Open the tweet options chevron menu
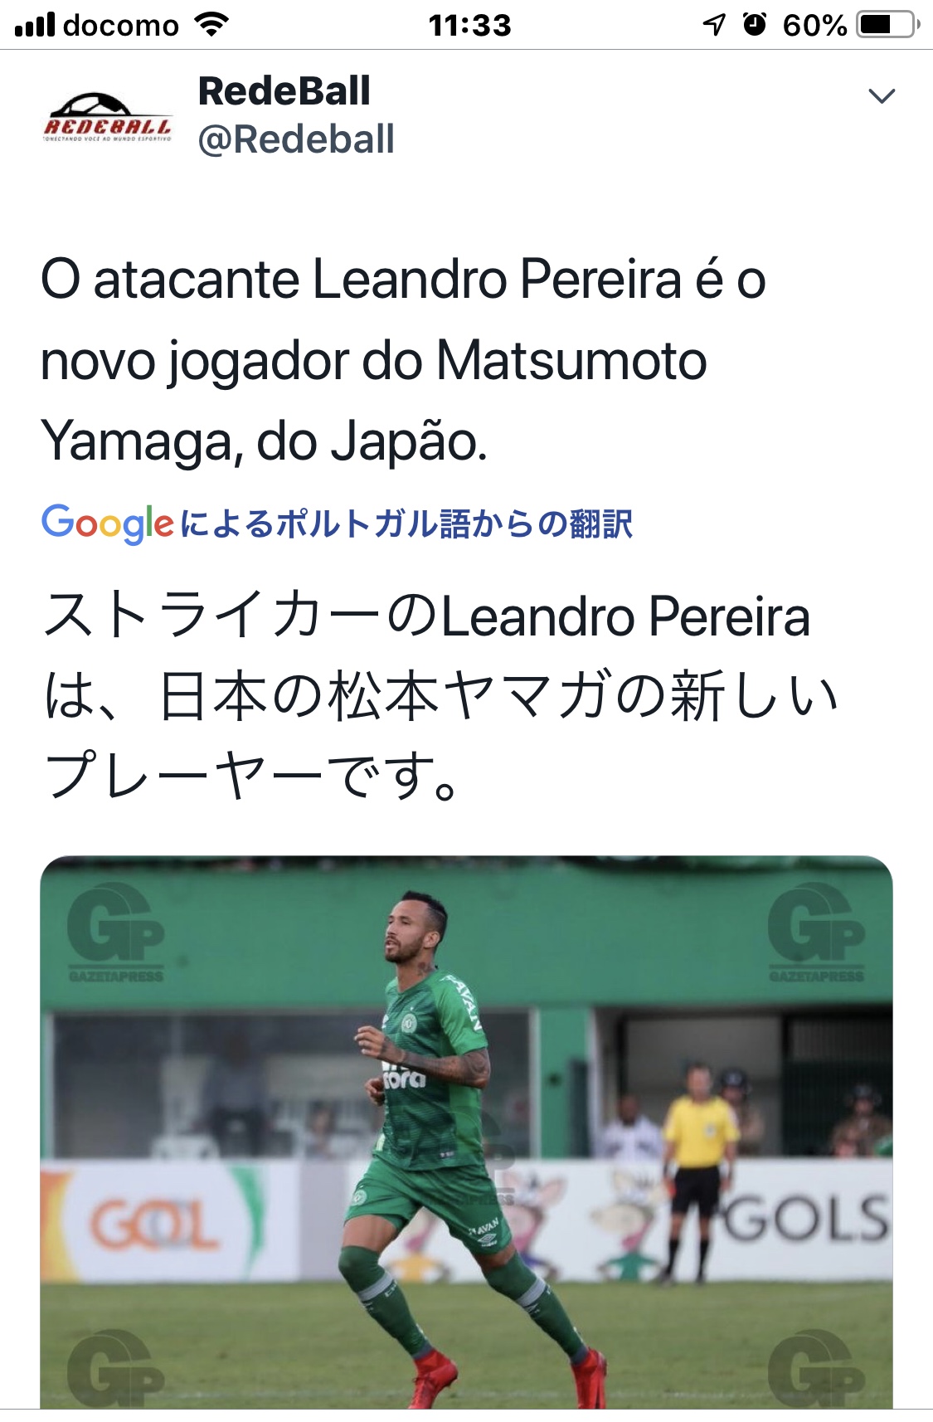 pyautogui.click(x=881, y=96)
